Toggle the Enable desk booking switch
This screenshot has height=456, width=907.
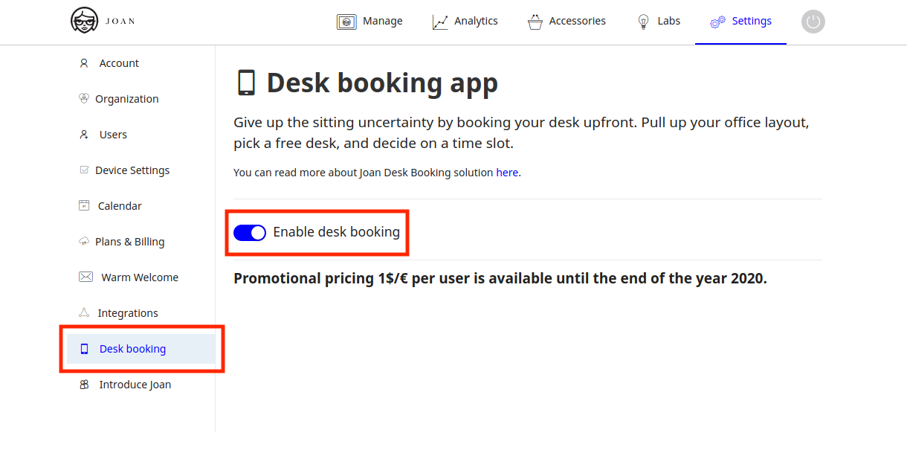(249, 233)
